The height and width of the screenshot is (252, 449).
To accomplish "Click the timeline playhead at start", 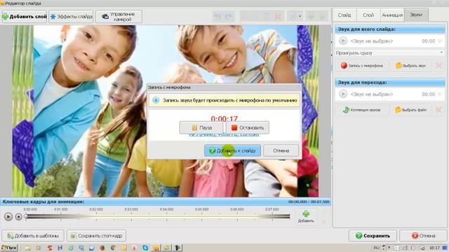I will click(26, 216).
